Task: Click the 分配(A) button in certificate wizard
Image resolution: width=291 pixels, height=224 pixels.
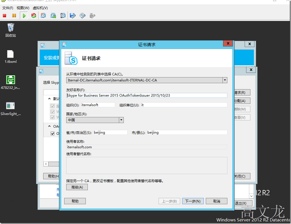Action: tap(242, 101)
